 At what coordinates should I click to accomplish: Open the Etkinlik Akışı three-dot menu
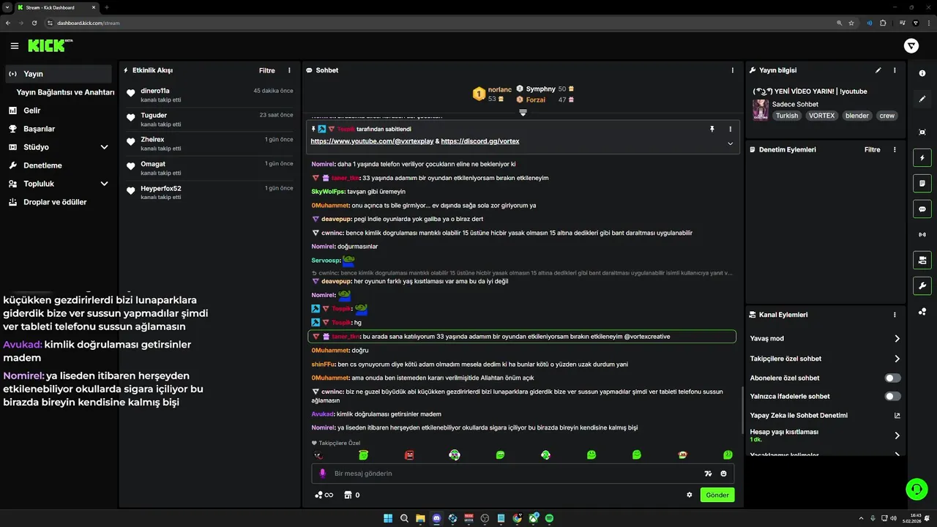coord(289,70)
